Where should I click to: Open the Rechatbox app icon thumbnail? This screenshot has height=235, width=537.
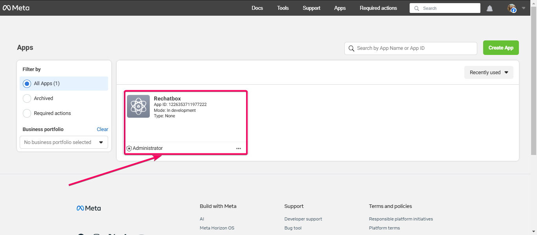(x=138, y=106)
